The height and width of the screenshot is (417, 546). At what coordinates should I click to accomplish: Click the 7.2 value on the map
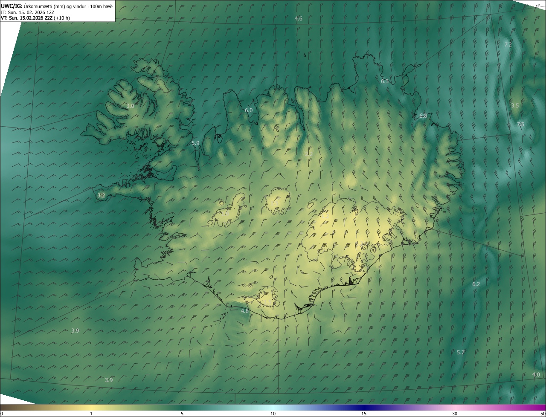(x=508, y=44)
